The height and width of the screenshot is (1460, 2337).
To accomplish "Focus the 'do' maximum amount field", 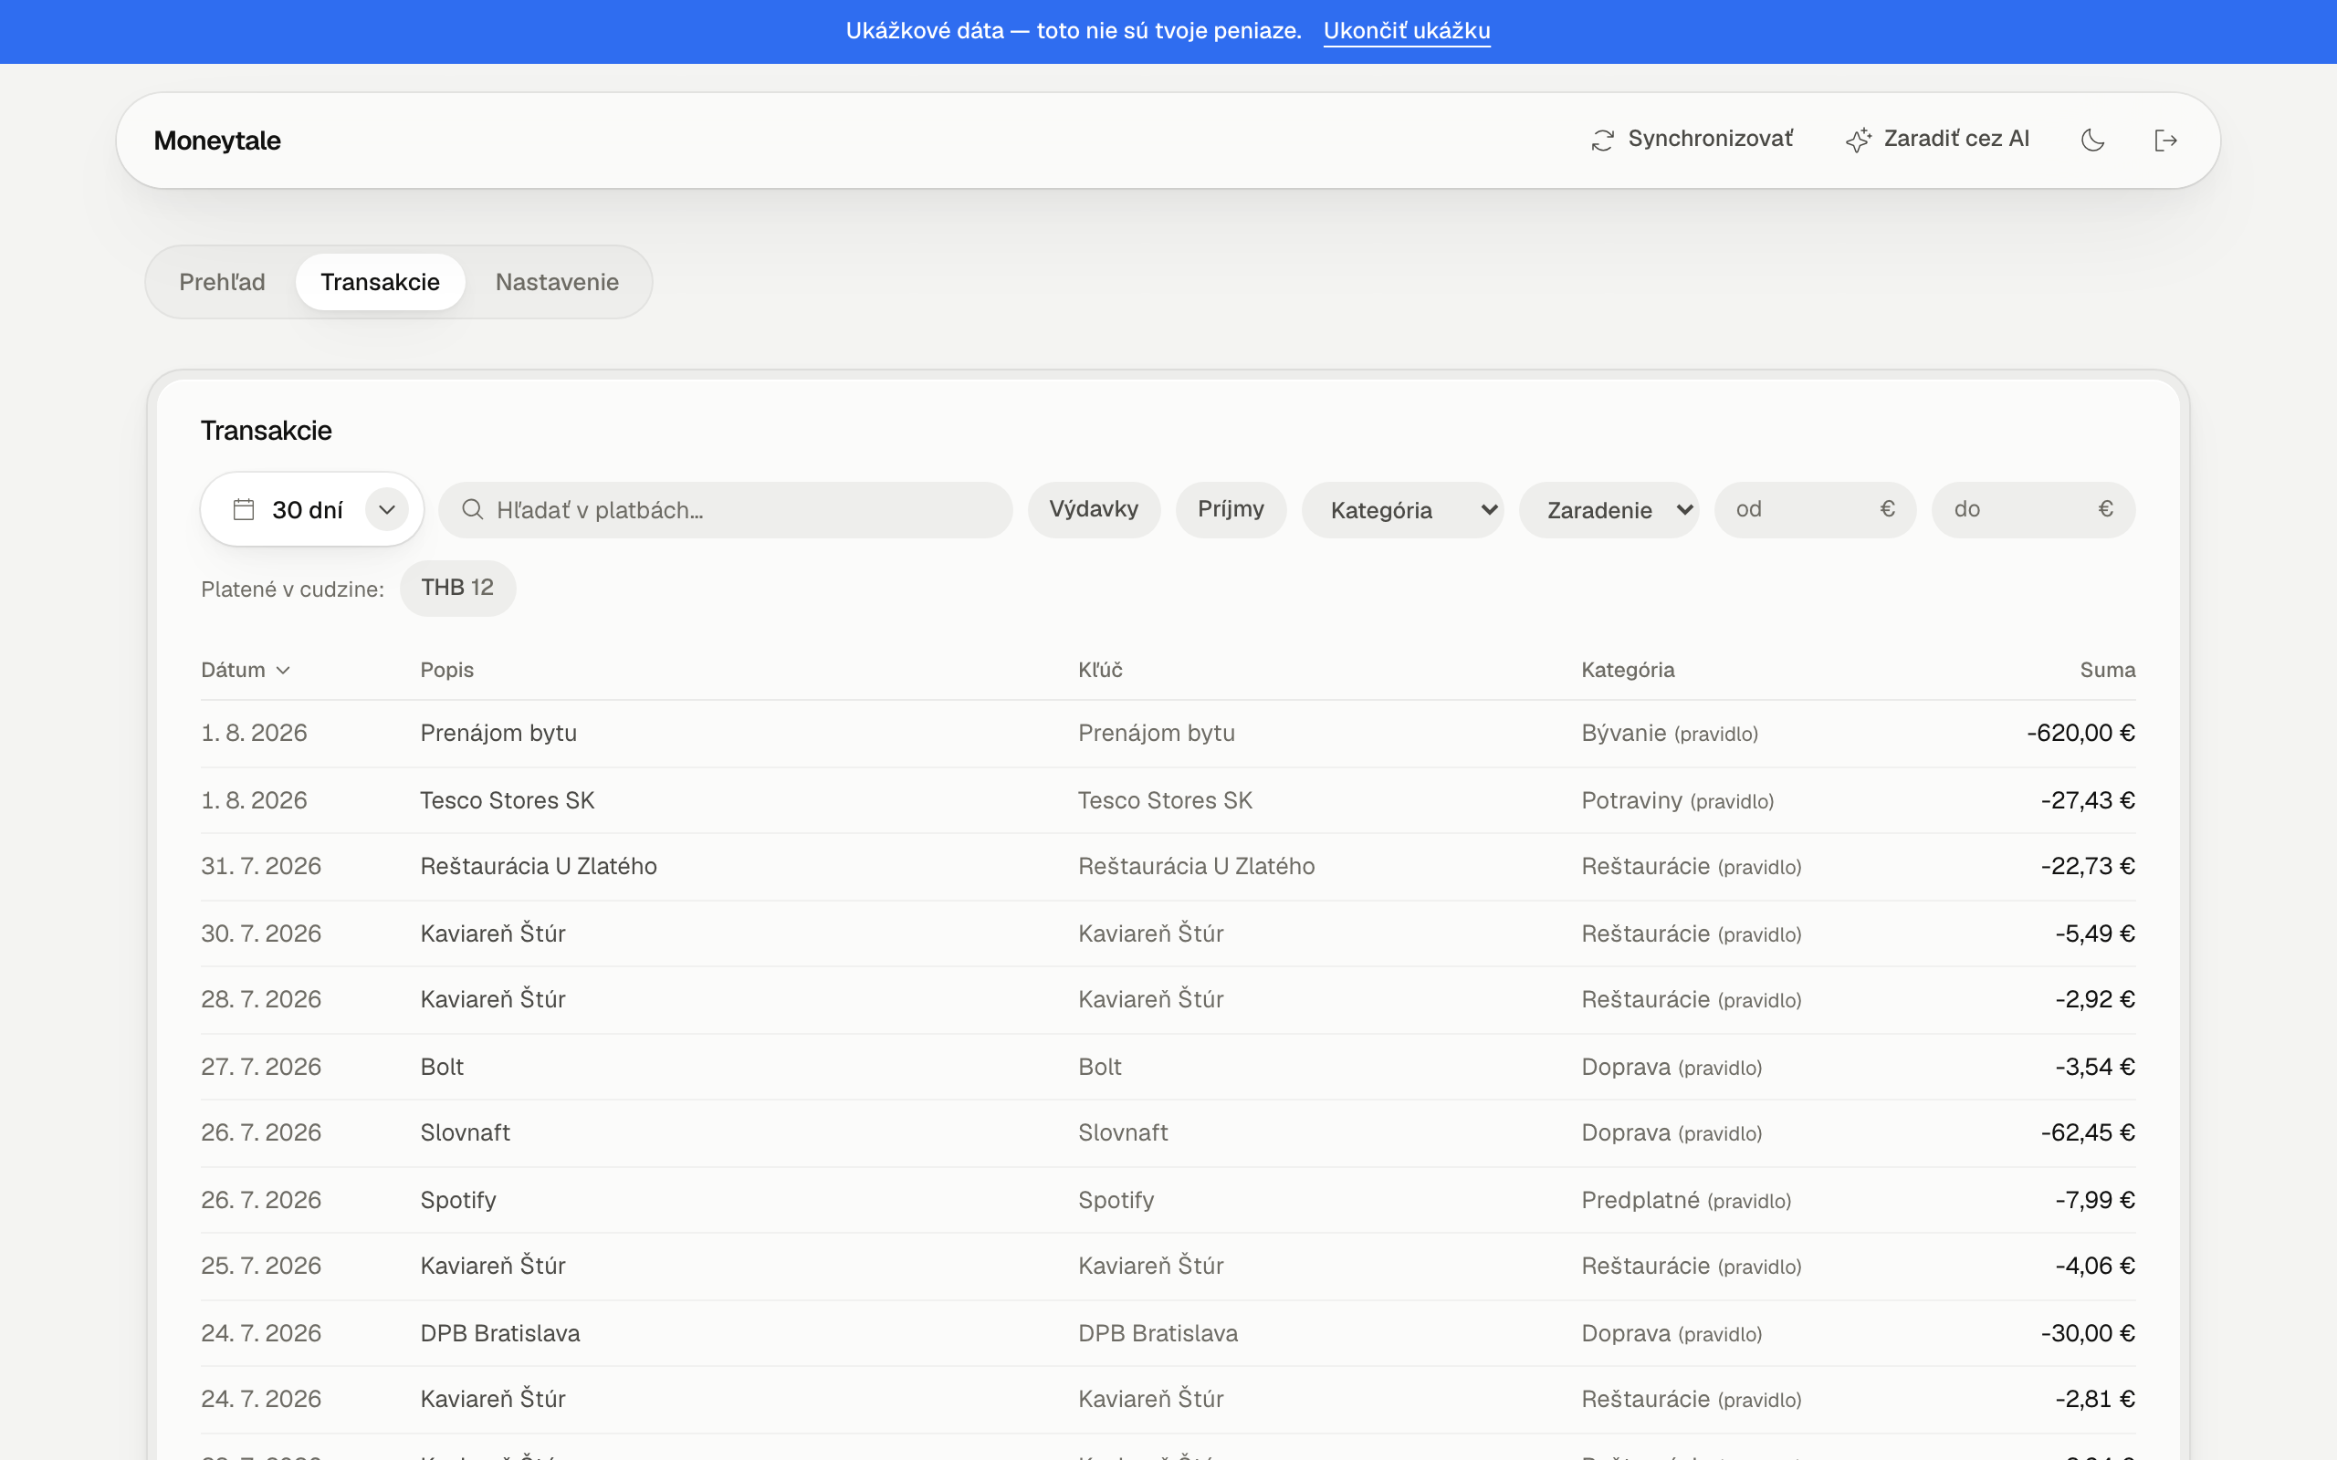I will point(2033,509).
